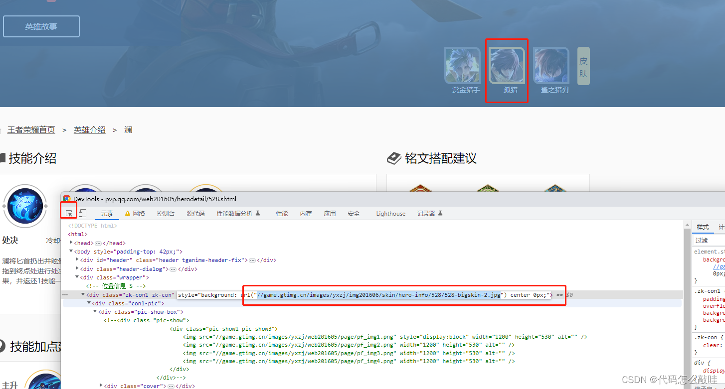Switch to 性能数据分析 tab
This screenshot has width=725, height=389.
tap(238, 213)
